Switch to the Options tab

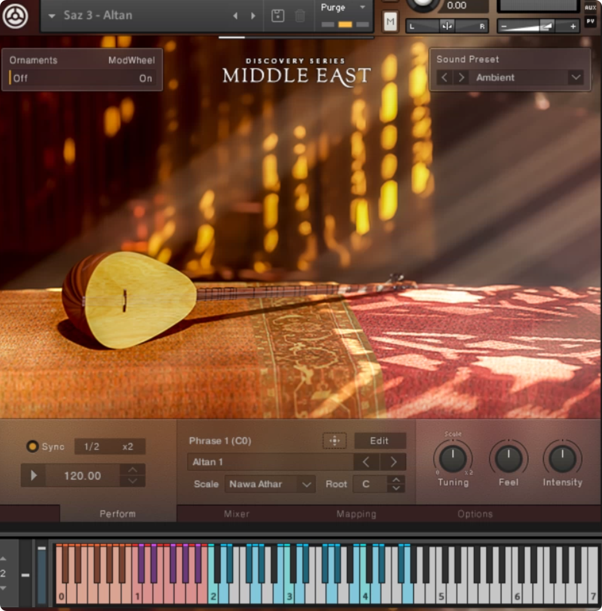click(x=475, y=514)
